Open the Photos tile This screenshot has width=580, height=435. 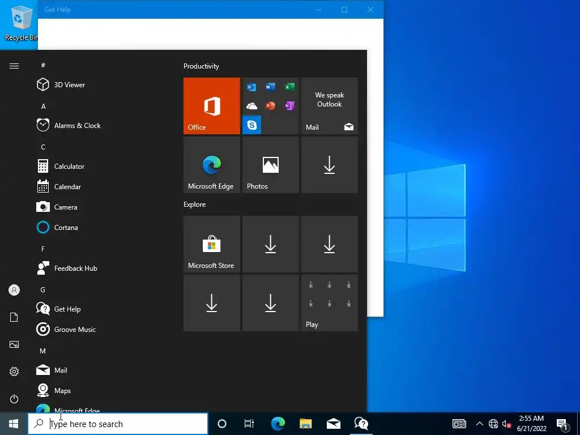[x=270, y=165]
